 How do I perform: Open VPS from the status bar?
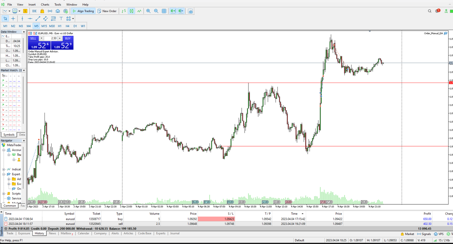pyautogui.click(x=438, y=234)
